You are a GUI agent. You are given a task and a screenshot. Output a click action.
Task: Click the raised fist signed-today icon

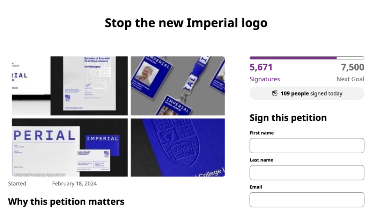coord(275,94)
